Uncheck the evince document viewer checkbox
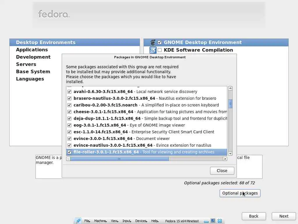The height and width of the screenshot is (224, 298). click(69, 139)
